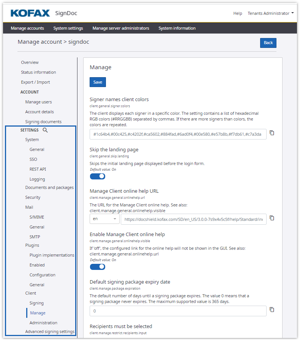This screenshot has height=341, width=300.
Task: Open the Help link
Action: click(x=238, y=13)
